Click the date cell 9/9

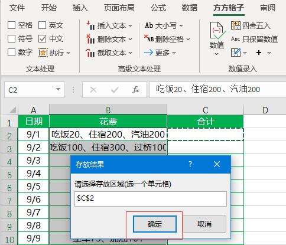point(34,239)
